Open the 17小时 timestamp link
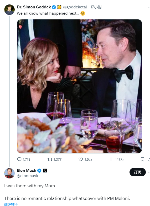 point(96,7)
